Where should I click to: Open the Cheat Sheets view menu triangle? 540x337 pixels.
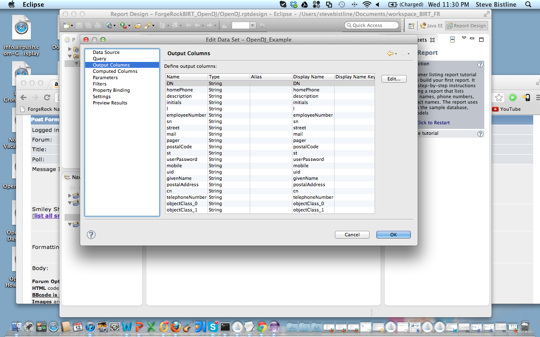[464, 38]
